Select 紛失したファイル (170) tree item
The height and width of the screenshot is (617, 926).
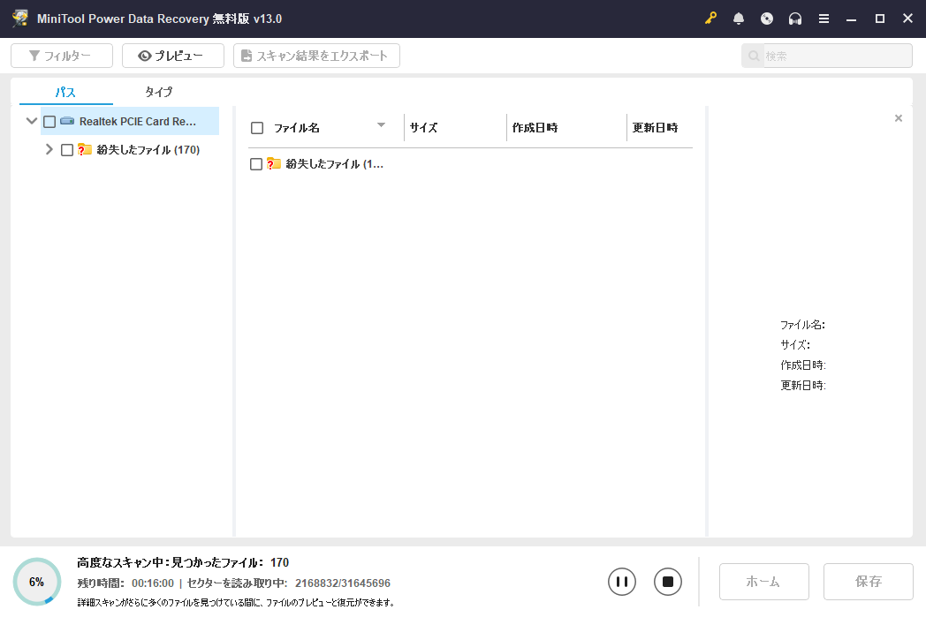click(x=148, y=150)
